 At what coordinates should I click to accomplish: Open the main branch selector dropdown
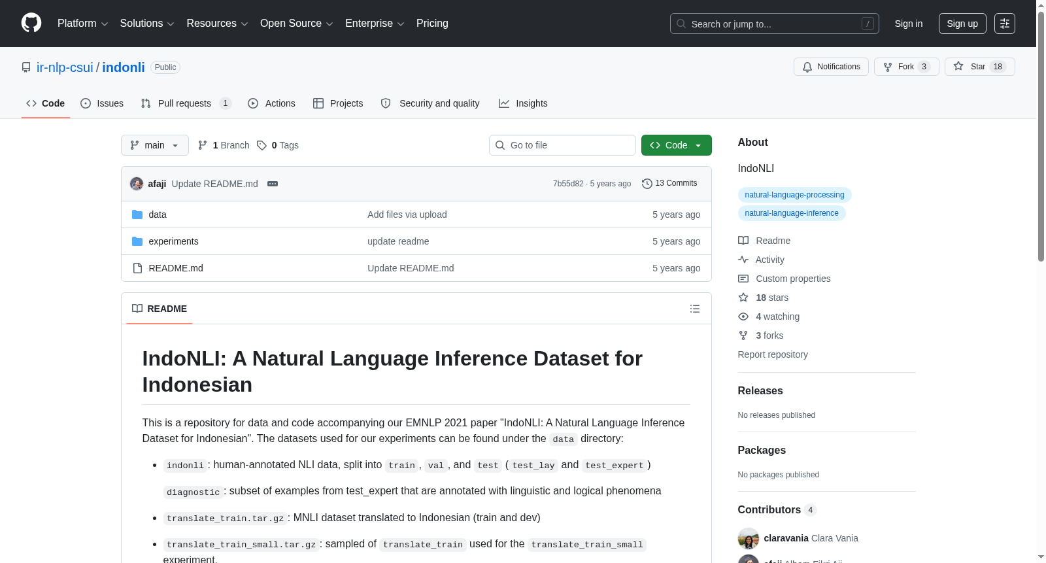155,145
